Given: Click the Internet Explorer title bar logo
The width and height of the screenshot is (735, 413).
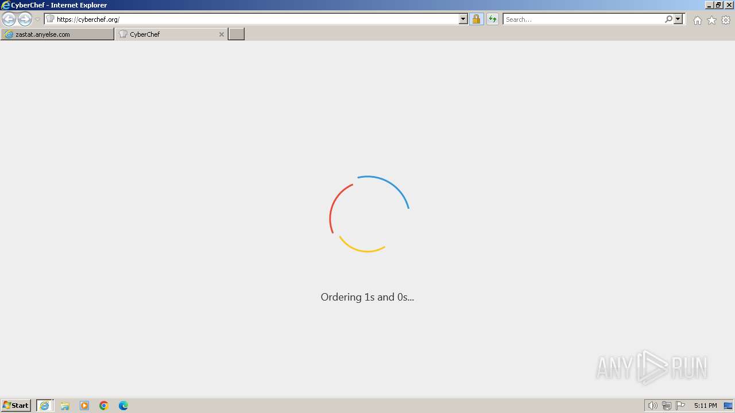Looking at the screenshot, I should 6,5.
